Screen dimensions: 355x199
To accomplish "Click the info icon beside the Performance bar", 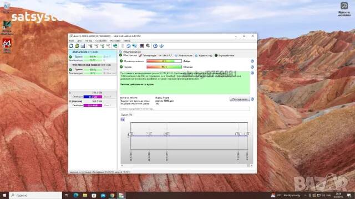I will pos(252,61).
